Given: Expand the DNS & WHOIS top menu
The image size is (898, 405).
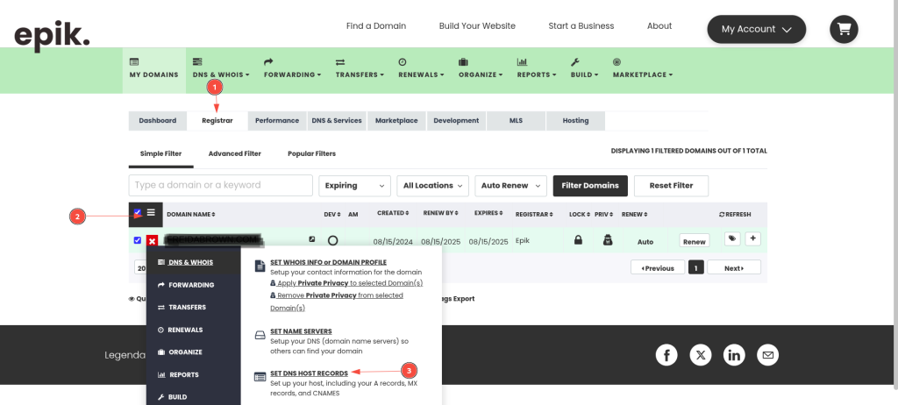Looking at the screenshot, I should click(221, 69).
